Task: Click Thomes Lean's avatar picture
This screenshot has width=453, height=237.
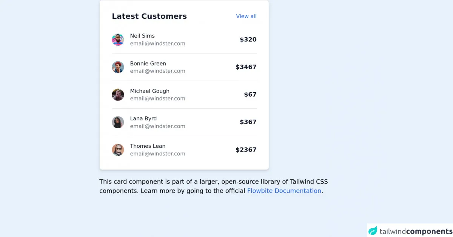Action: (118, 150)
